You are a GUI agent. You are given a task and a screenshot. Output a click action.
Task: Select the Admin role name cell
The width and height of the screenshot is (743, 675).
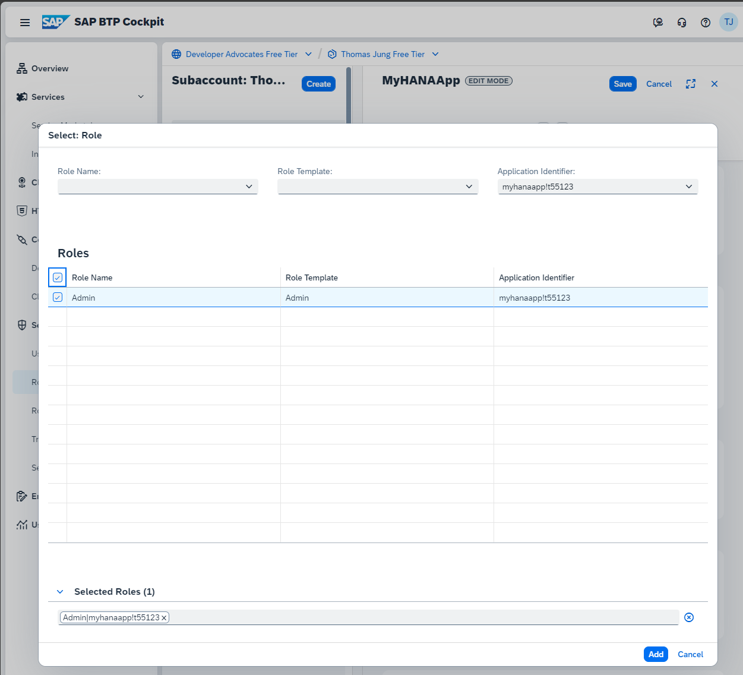[x=173, y=297]
